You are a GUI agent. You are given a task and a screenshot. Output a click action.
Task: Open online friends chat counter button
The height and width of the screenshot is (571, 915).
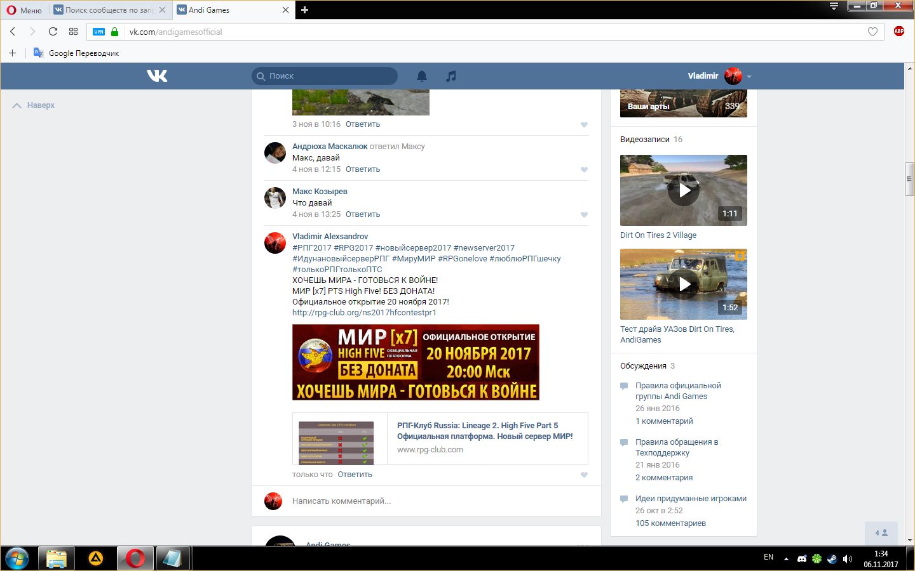881,533
